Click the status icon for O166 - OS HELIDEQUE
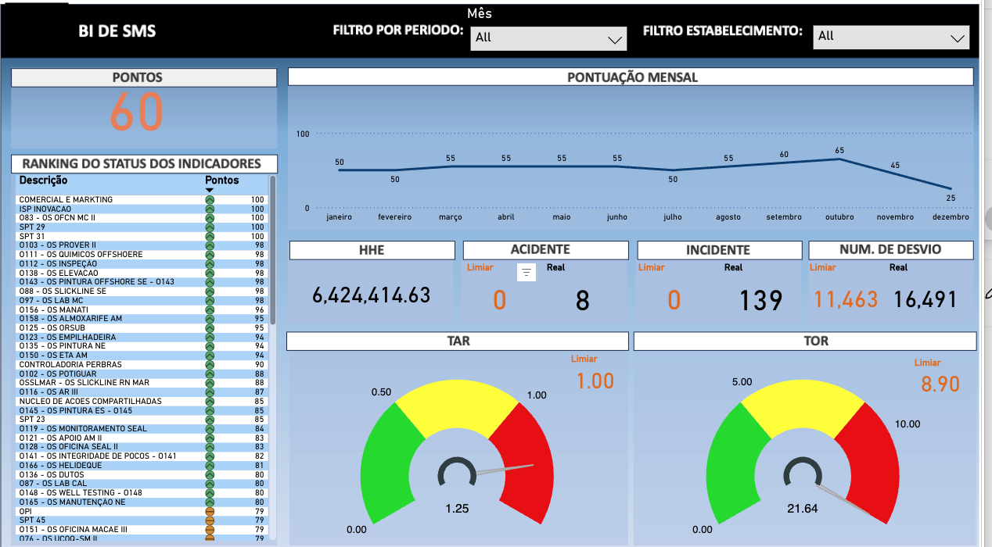The height and width of the screenshot is (547, 992). (210, 466)
